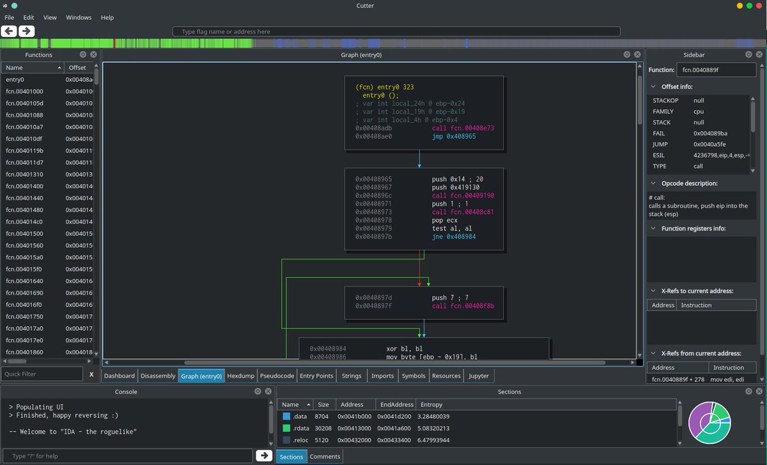Open the Help menu

(107, 17)
